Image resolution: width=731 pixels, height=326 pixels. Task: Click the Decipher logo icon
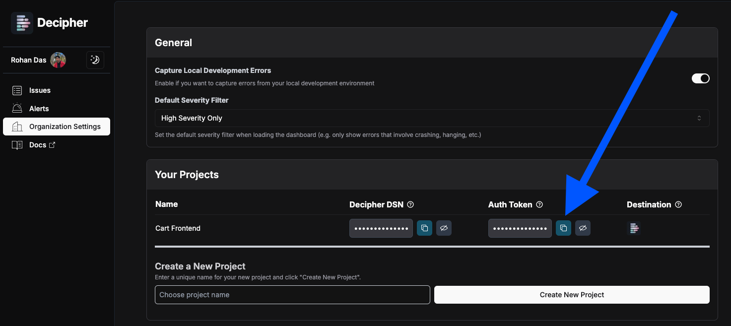[22, 23]
